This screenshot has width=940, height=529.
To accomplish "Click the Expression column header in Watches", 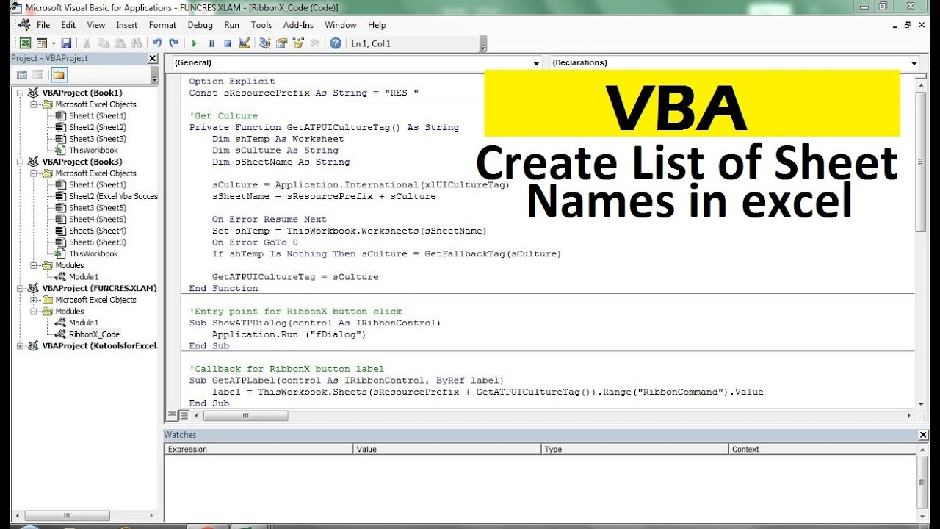I will click(258, 449).
